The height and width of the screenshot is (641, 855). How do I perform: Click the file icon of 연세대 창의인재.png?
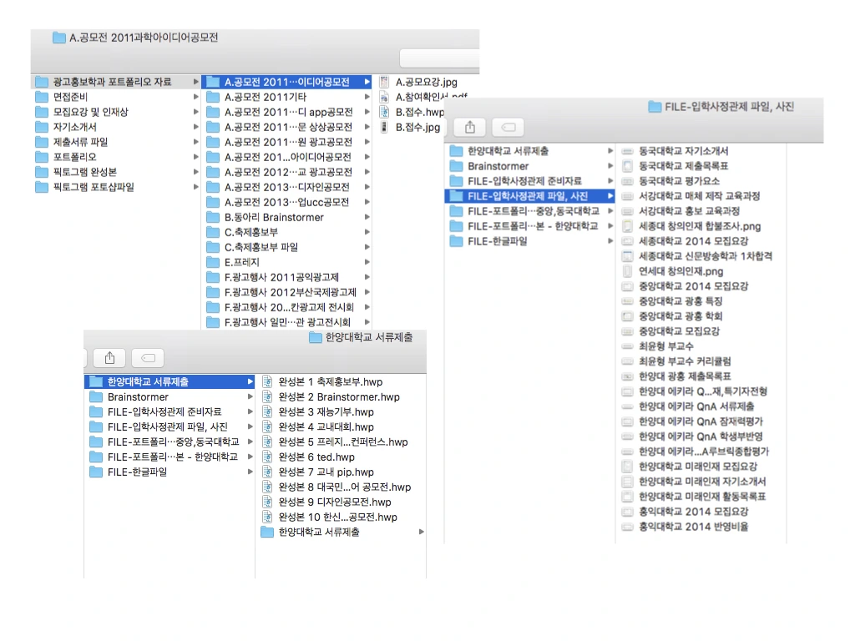tap(628, 271)
